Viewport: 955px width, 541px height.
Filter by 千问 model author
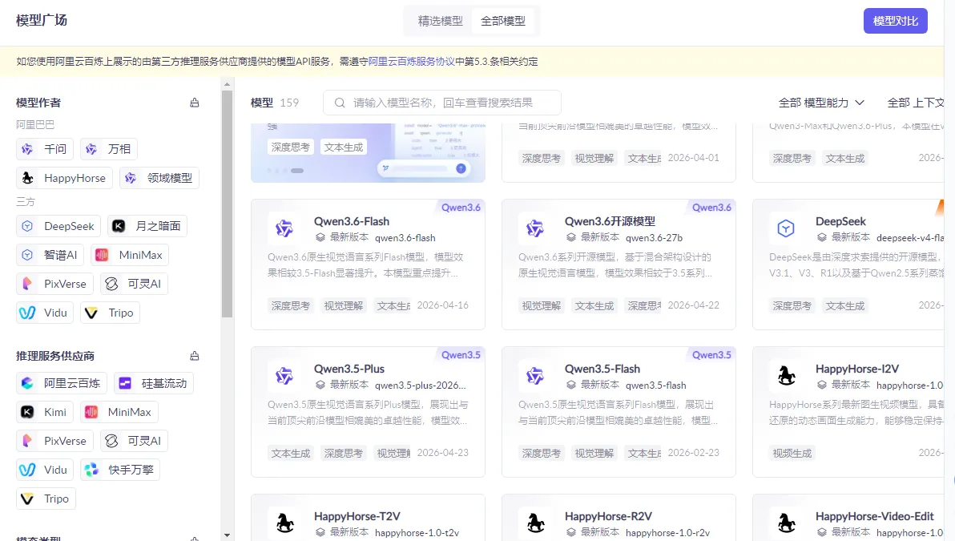[x=44, y=149]
